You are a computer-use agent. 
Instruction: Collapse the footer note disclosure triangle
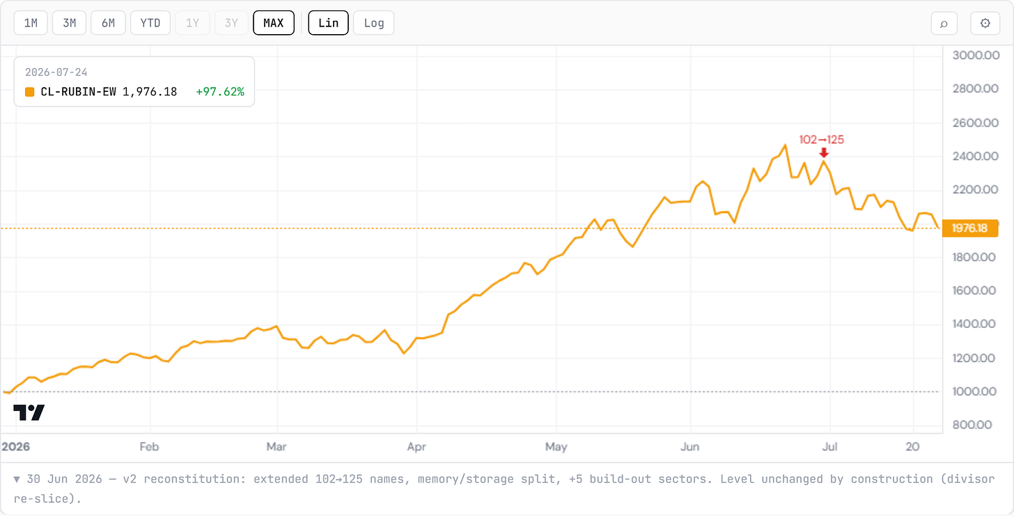click(17, 479)
